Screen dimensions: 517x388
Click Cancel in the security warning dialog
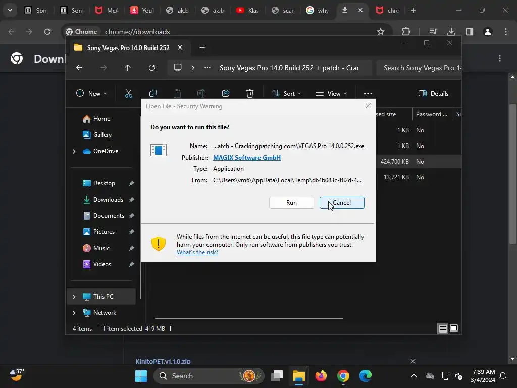tap(342, 203)
